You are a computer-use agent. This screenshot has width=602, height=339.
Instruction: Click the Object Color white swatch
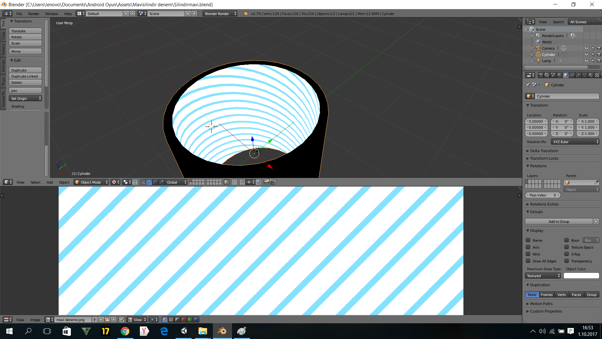click(581, 276)
